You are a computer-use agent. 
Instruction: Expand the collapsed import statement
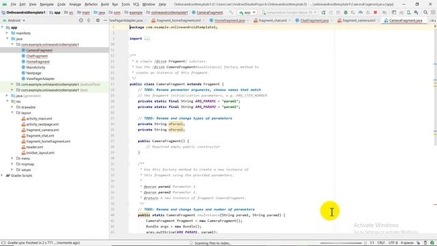point(147,38)
